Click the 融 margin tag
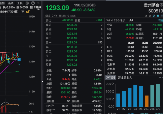 [150, 16]
